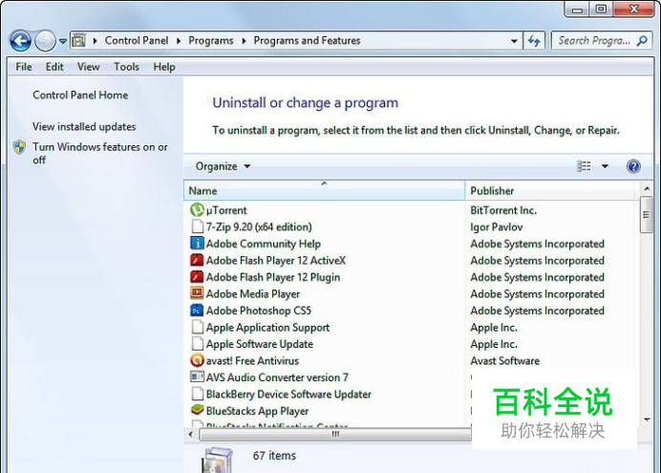This screenshot has height=473, width=661.
Task: Sort list by Name column header
Action: pos(324,190)
